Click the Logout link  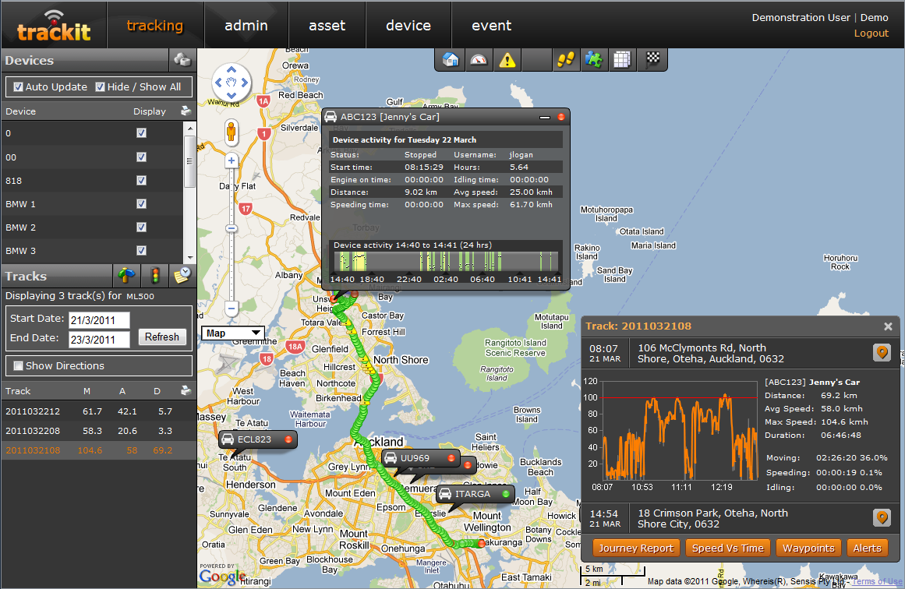pos(871,34)
